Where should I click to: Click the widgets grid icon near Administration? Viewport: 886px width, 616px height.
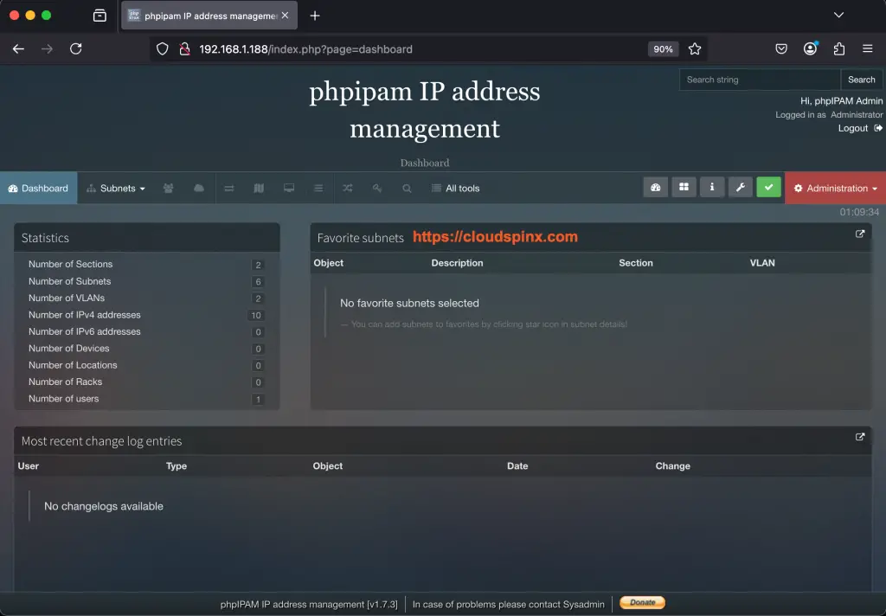click(684, 187)
